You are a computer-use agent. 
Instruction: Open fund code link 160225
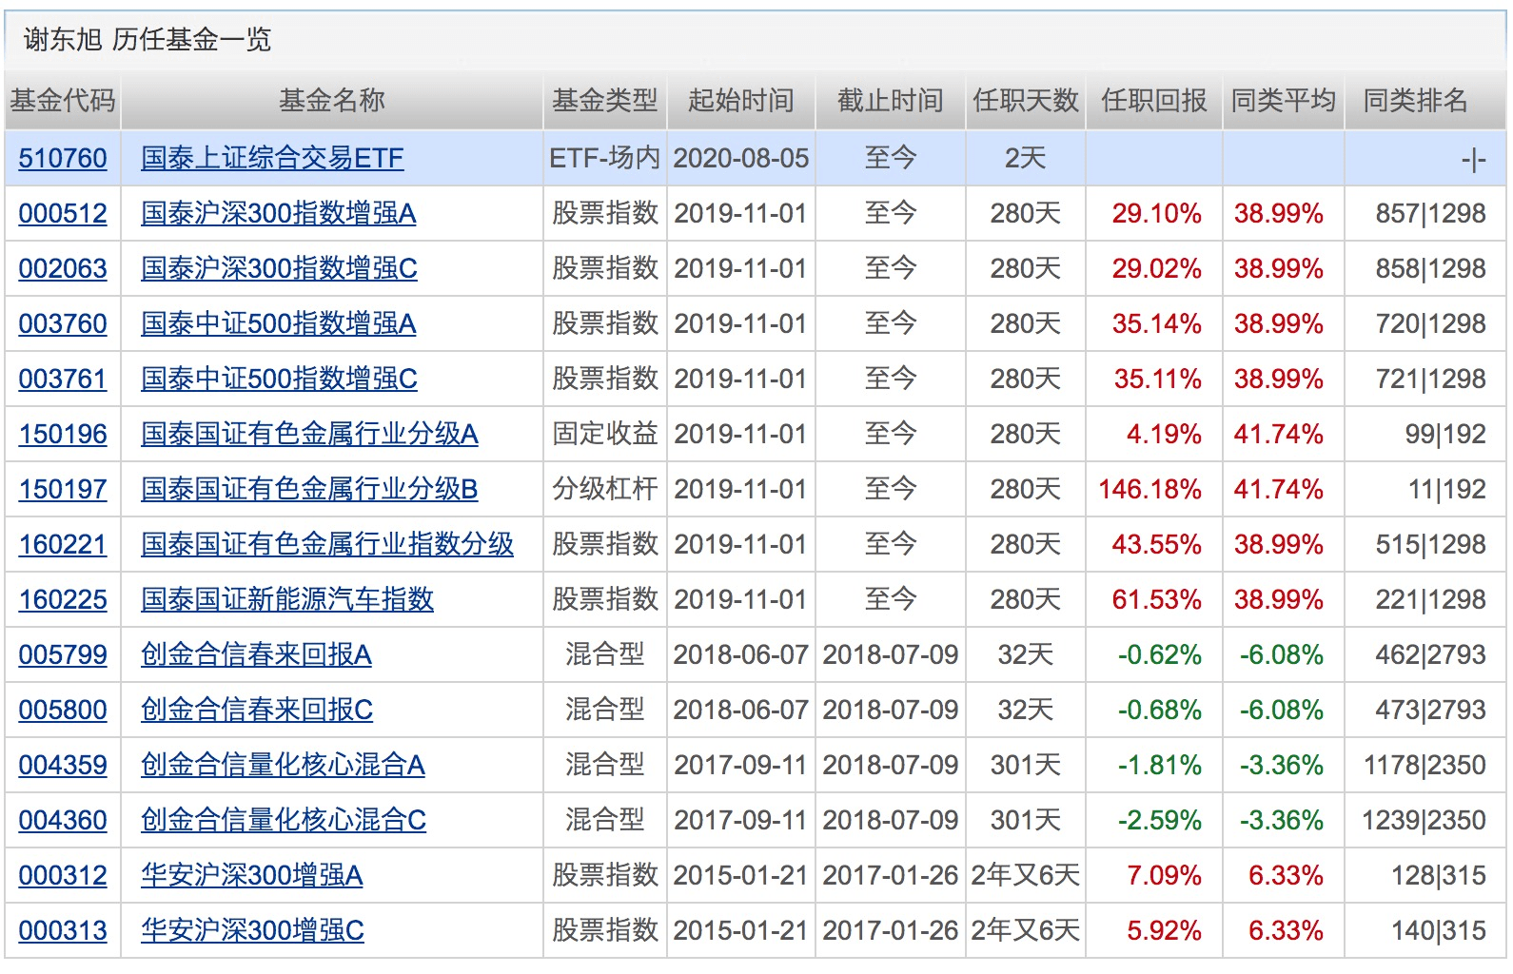pos(63,599)
